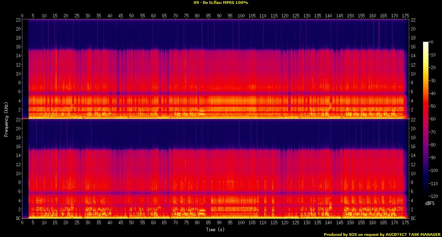Viewport: 442px width, 237px height.
Task: Click the white top of the dBFS color bar
Action: (425, 43)
